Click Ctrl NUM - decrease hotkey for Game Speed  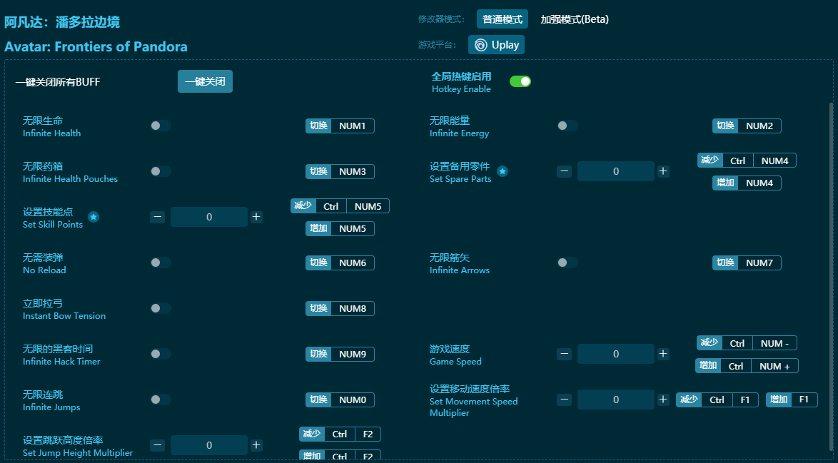pyautogui.click(x=747, y=343)
